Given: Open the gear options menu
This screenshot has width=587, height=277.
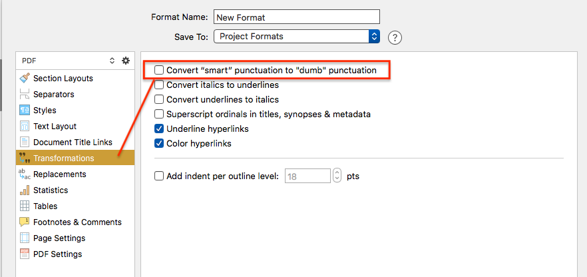Looking at the screenshot, I should pyautogui.click(x=126, y=61).
